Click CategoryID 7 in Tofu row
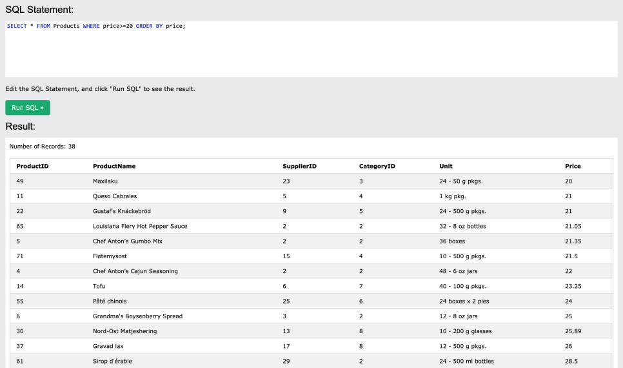Image resolution: width=623 pixels, height=368 pixels. [x=361, y=286]
